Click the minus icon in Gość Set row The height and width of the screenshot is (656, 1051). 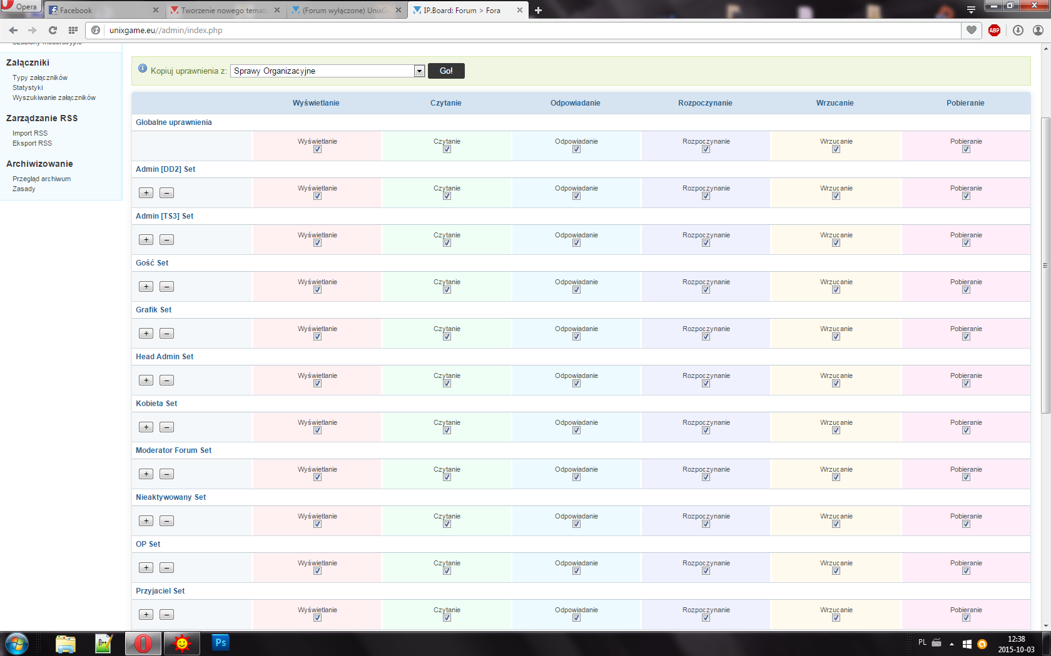click(166, 287)
